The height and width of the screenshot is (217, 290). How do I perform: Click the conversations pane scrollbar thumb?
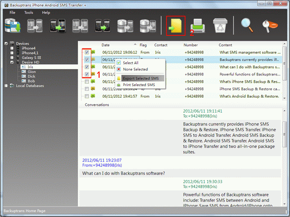coord(285,134)
